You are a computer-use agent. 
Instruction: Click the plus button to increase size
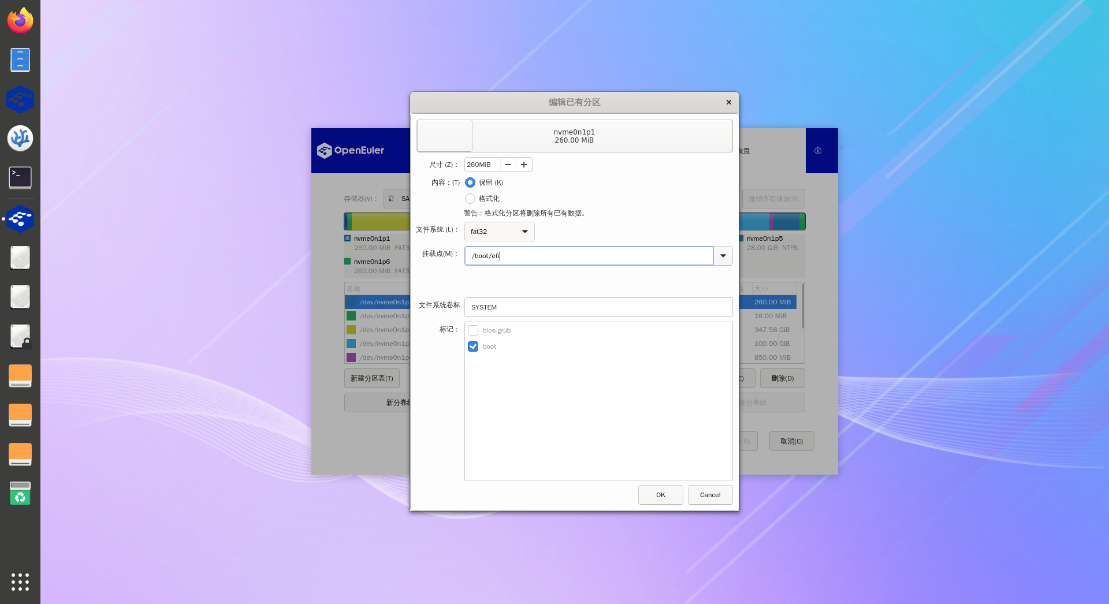pos(524,165)
